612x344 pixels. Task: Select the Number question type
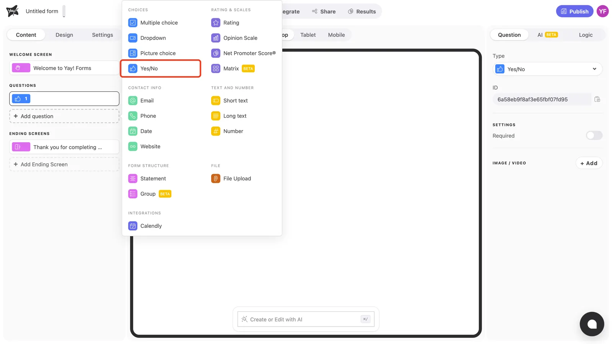[x=227, y=131]
